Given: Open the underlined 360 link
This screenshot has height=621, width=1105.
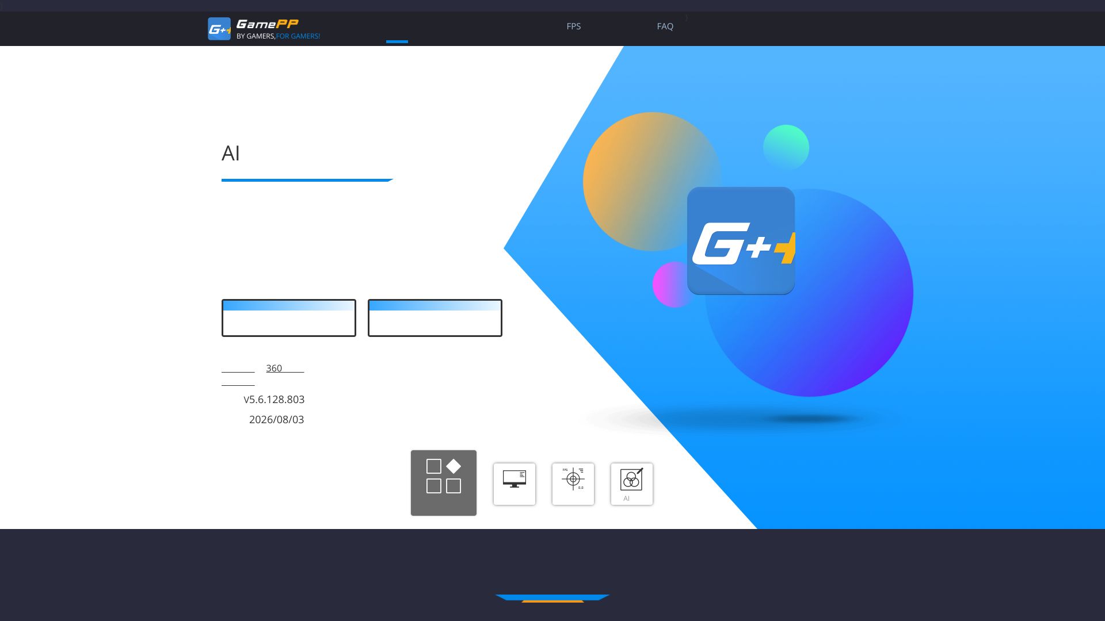Looking at the screenshot, I should click(285, 368).
